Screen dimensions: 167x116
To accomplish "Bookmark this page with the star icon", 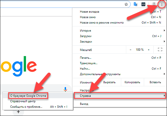I will [x=126, y=4].
